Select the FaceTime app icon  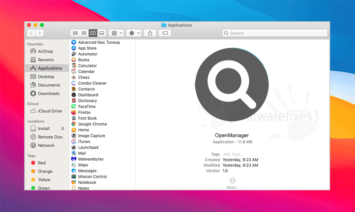(73, 107)
